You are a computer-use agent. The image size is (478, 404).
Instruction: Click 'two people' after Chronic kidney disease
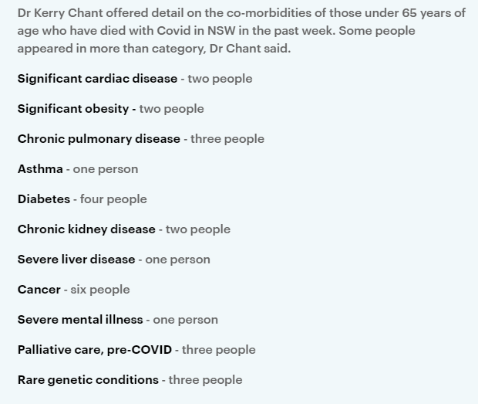[198, 229]
